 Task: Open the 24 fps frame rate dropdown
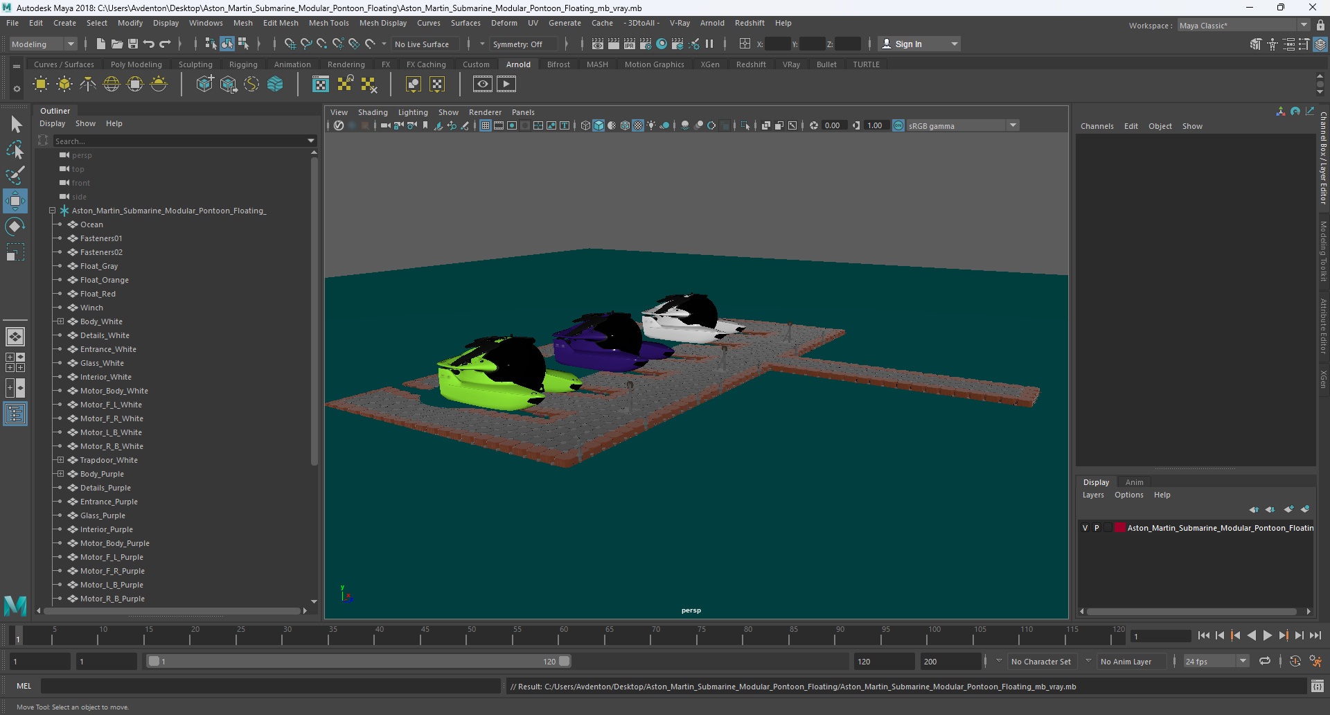1216,662
